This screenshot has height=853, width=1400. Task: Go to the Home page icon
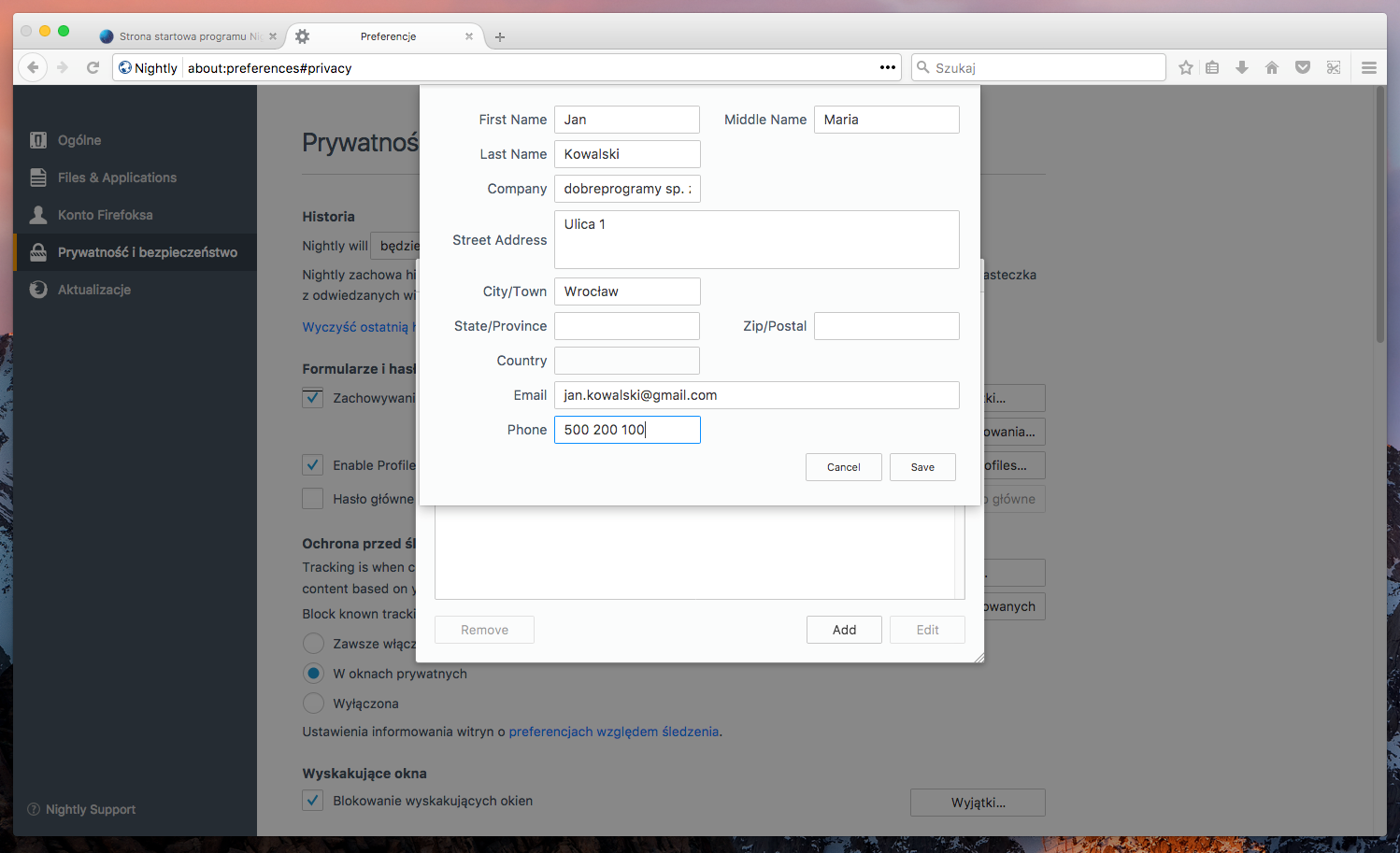[x=1272, y=67]
